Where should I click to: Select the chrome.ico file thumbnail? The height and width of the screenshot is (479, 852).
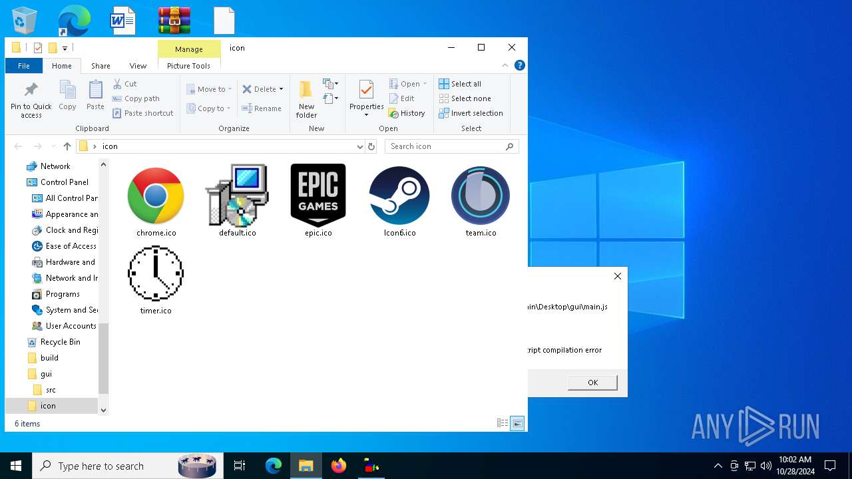156,200
